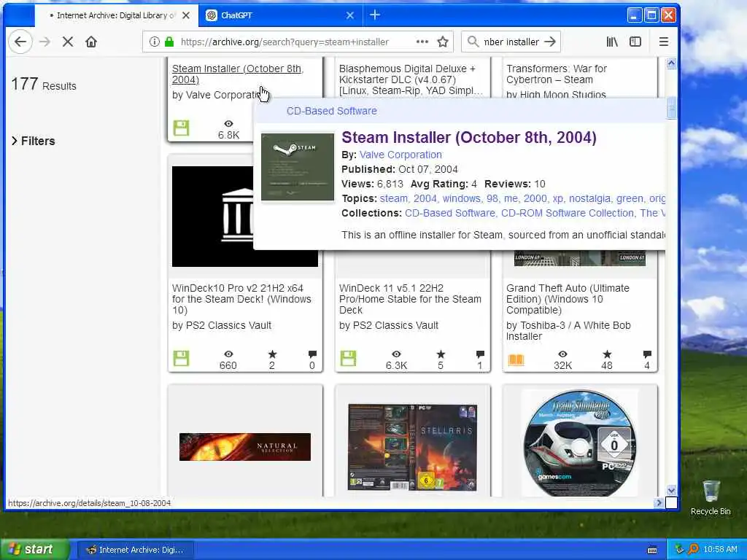Go back with the browser back arrow
747x560 pixels.
tap(20, 42)
